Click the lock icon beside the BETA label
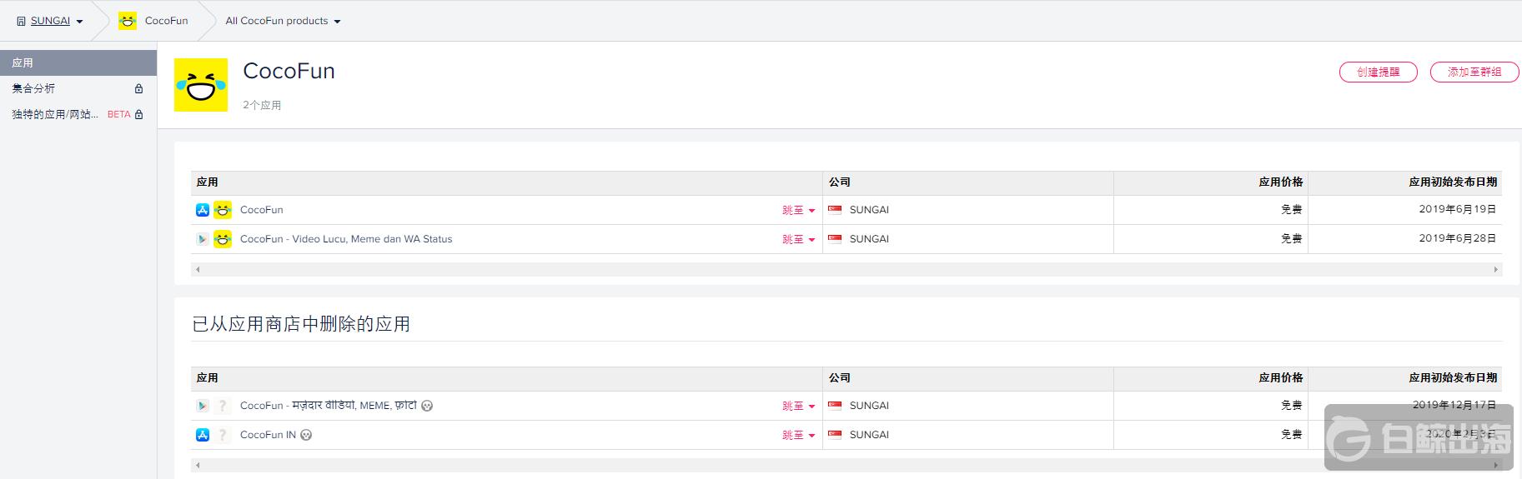The height and width of the screenshot is (479, 1522). tap(138, 115)
